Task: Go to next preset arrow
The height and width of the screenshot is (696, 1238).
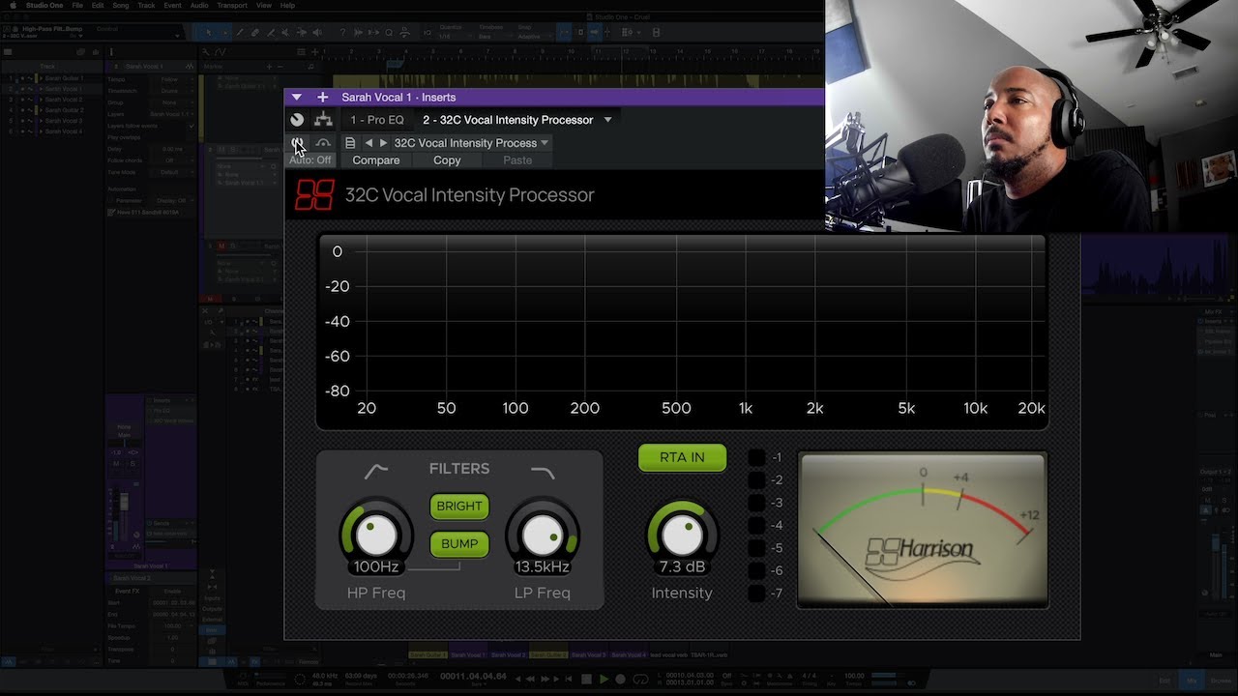Action: coord(383,143)
